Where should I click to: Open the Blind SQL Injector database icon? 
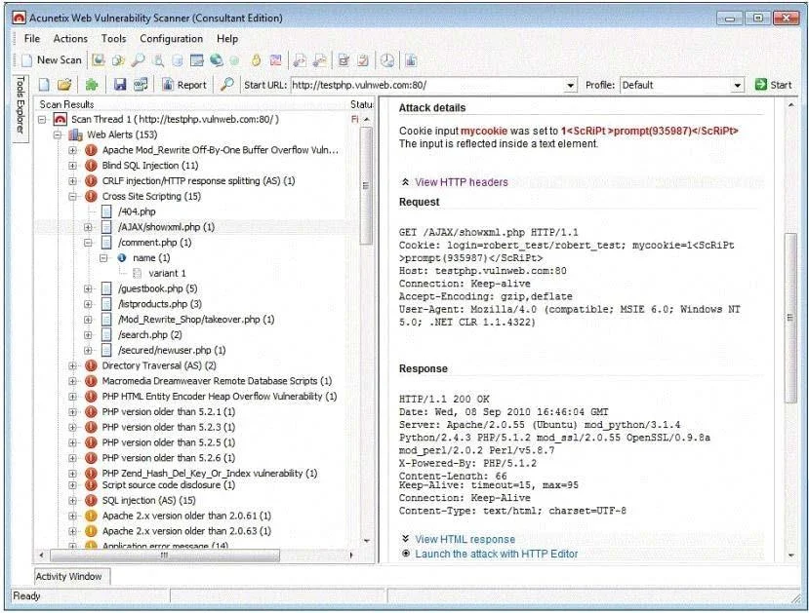click(x=177, y=60)
